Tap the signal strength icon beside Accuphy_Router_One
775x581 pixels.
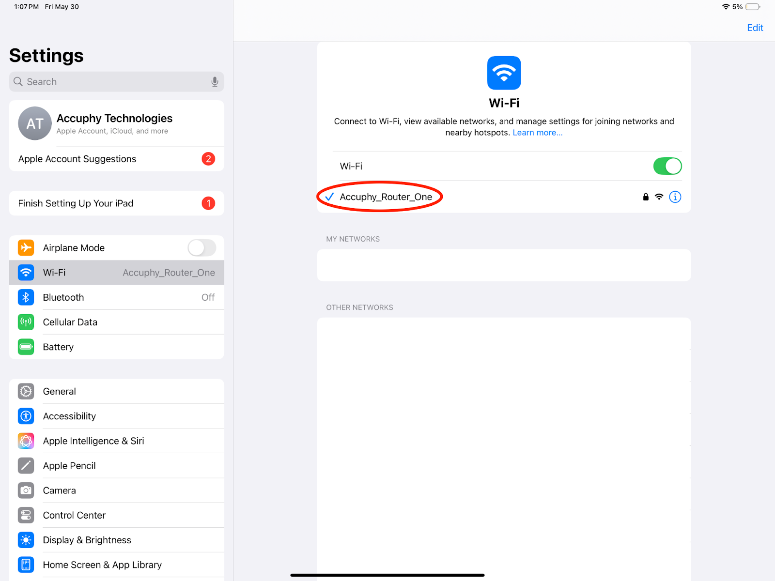click(x=659, y=197)
